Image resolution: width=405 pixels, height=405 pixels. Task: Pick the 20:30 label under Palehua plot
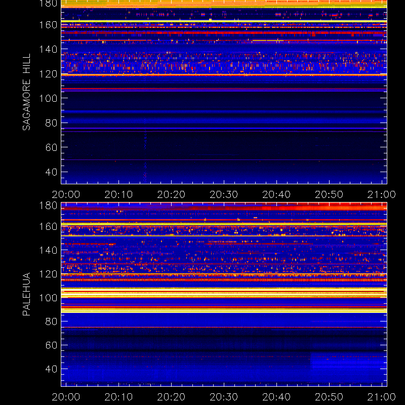click(224, 397)
